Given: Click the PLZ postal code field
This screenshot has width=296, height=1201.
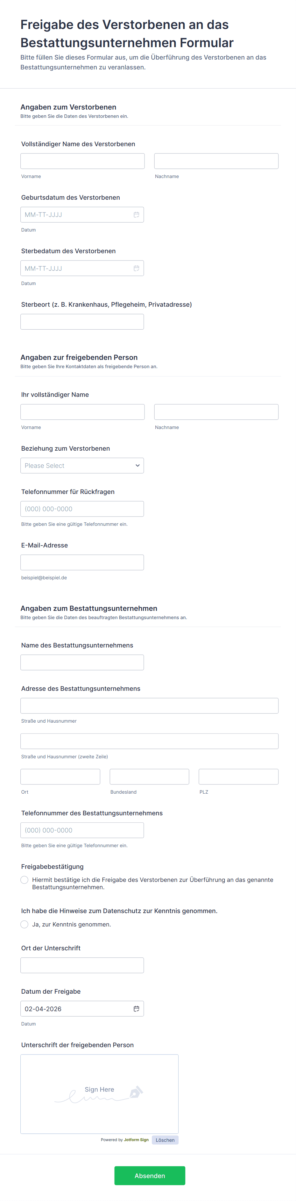Looking at the screenshot, I should (x=238, y=777).
